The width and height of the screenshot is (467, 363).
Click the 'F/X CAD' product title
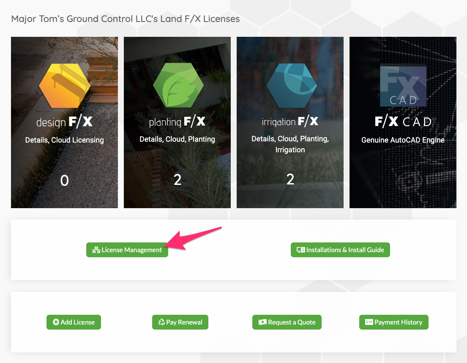click(403, 122)
